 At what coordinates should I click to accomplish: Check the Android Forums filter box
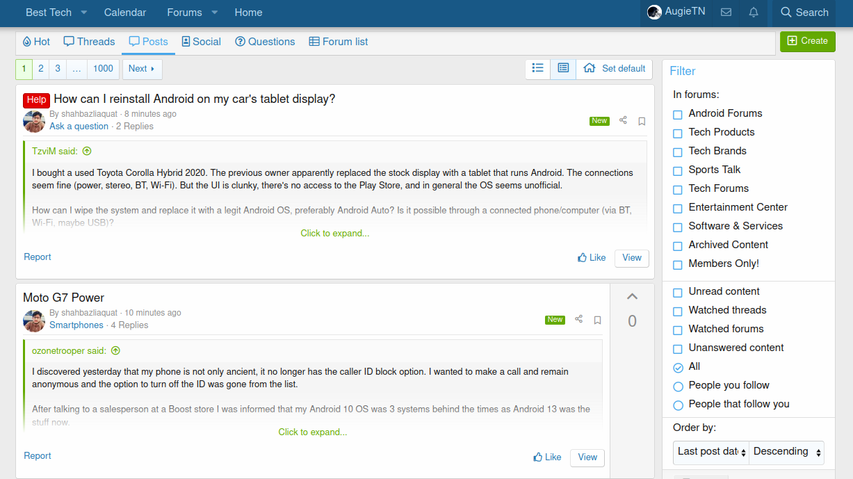[678, 114]
